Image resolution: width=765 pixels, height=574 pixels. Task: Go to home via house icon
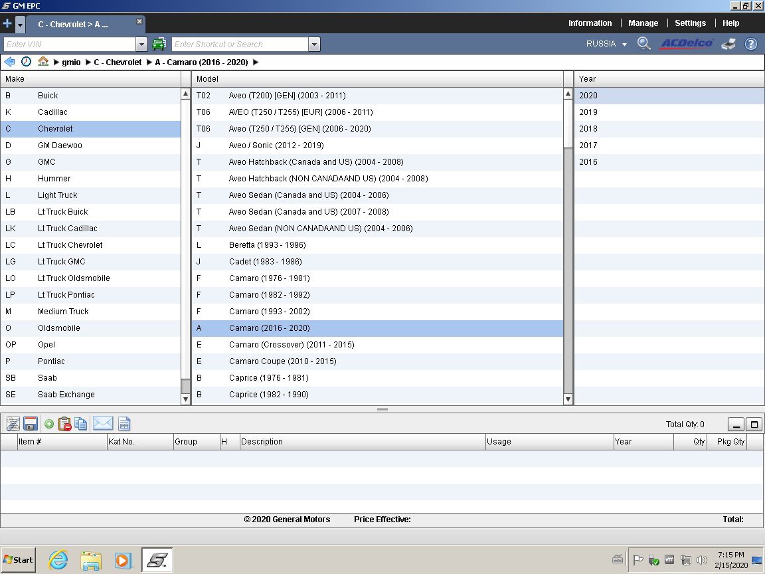click(43, 62)
